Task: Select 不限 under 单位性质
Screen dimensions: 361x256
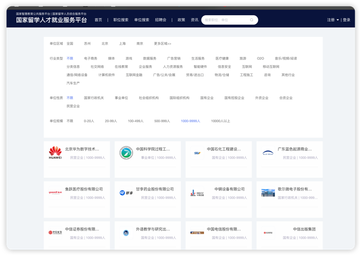Action: point(70,98)
